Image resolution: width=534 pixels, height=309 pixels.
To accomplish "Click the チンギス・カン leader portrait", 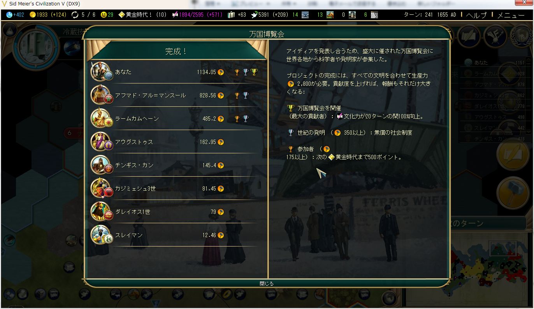I will coord(101,165).
